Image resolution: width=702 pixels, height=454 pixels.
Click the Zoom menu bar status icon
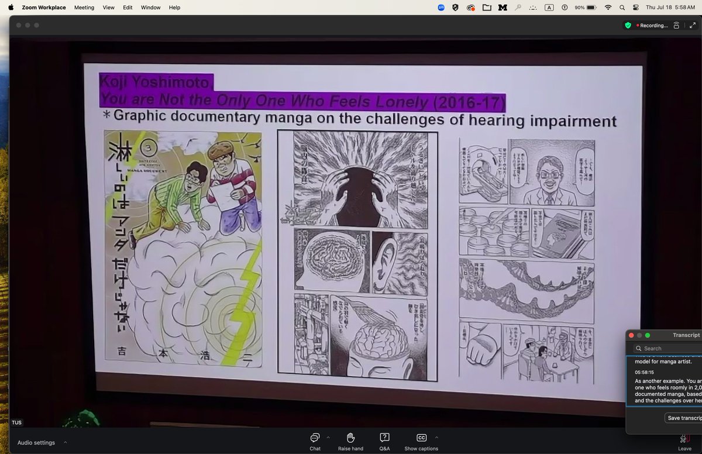[x=441, y=8]
